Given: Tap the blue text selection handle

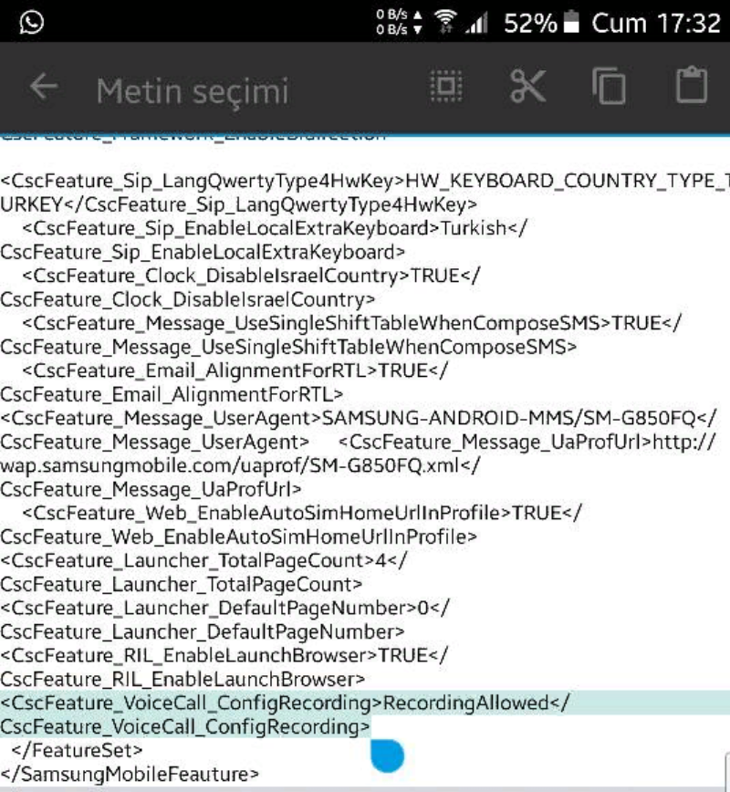Looking at the screenshot, I should [387, 756].
